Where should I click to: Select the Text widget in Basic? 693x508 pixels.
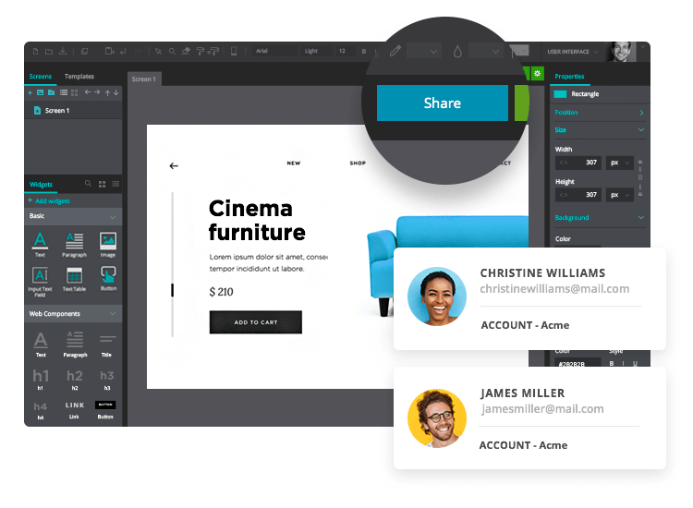(x=41, y=245)
